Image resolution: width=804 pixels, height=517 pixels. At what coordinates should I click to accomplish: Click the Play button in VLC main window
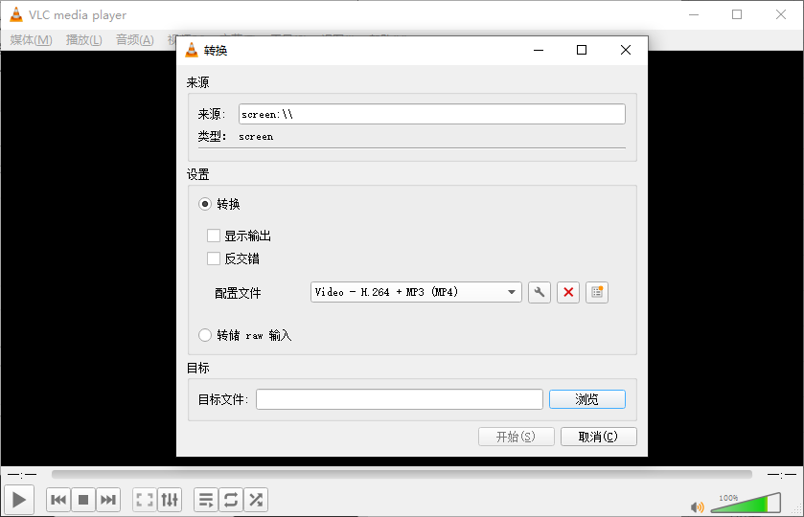(x=19, y=500)
